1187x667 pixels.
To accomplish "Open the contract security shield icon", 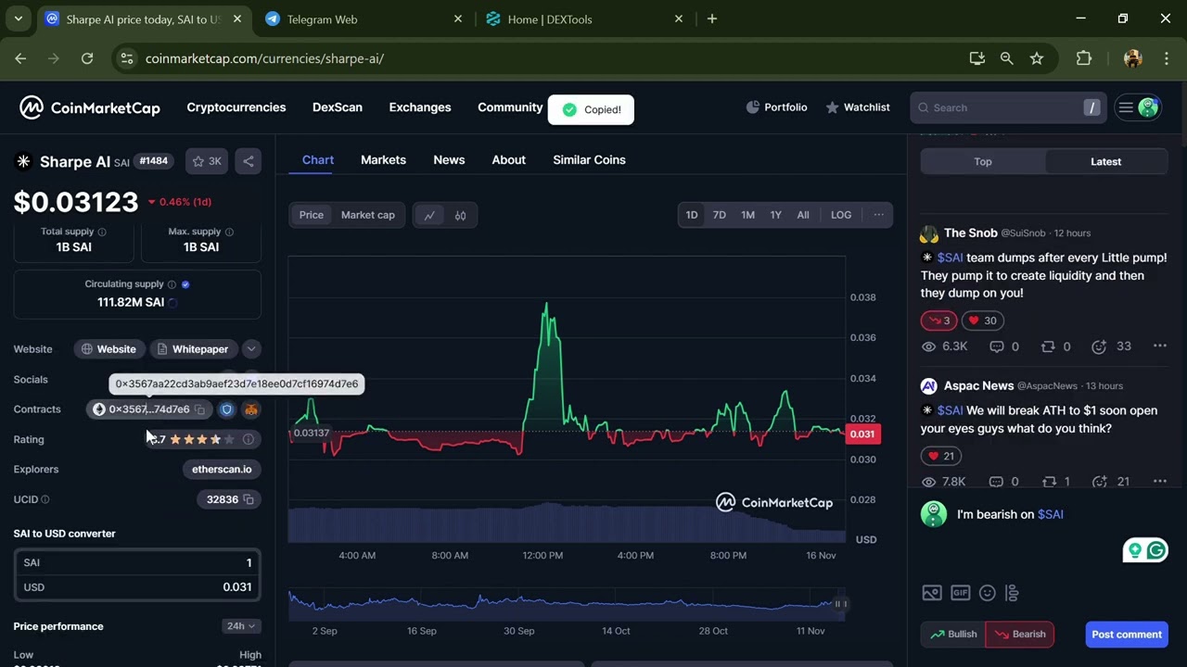I will pyautogui.click(x=226, y=409).
